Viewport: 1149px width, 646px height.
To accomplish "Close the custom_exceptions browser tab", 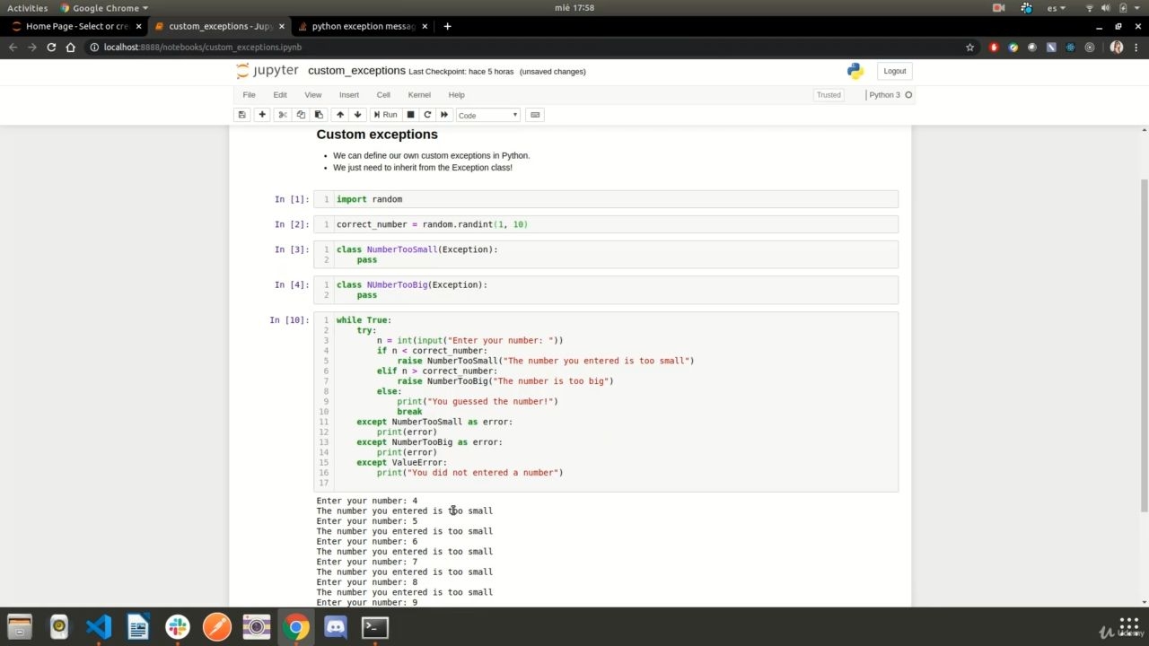I will (282, 26).
